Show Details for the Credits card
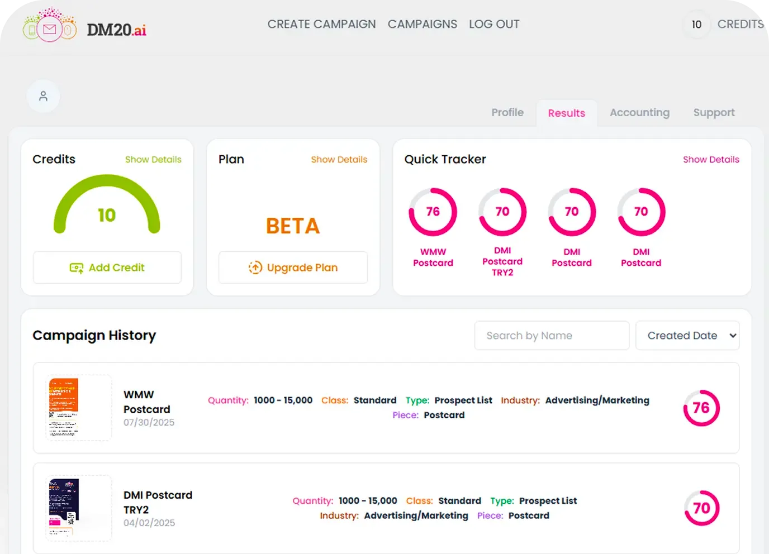The width and height of the screenshot is (769, 554). pyautogui.click(x=153, y=160)
